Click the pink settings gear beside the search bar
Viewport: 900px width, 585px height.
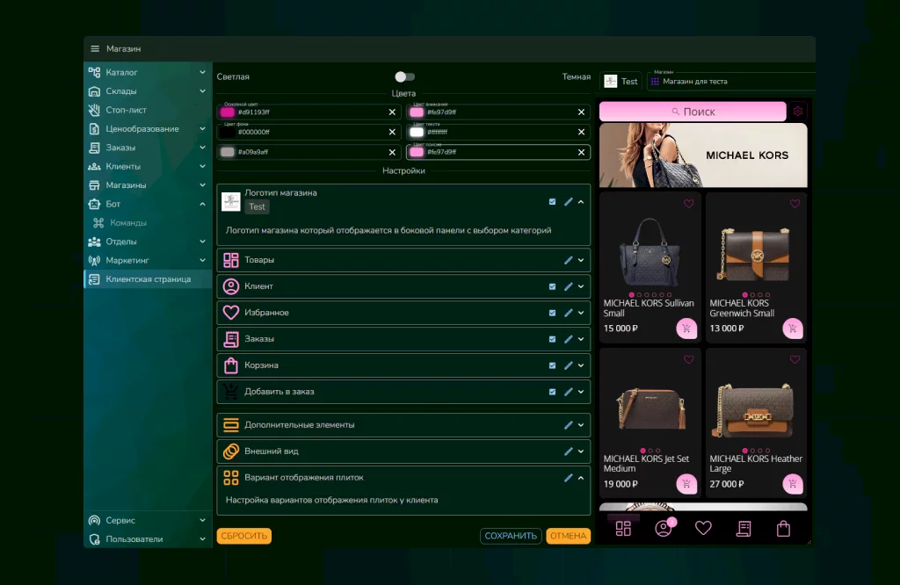[798, 112]
